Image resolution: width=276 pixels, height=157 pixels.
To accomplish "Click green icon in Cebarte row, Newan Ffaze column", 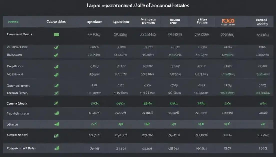I will (x=173, y=124).
